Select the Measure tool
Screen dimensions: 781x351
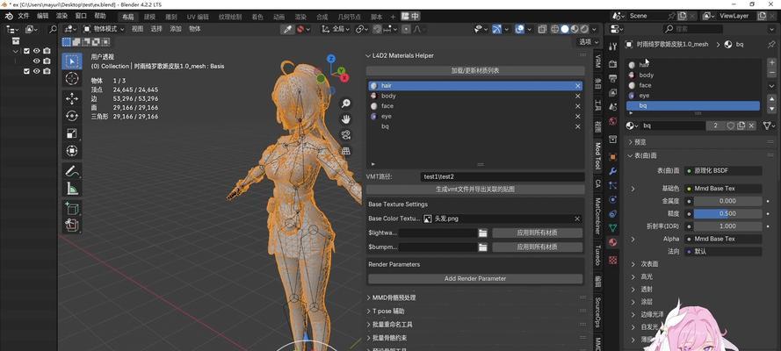pos(72,189)
